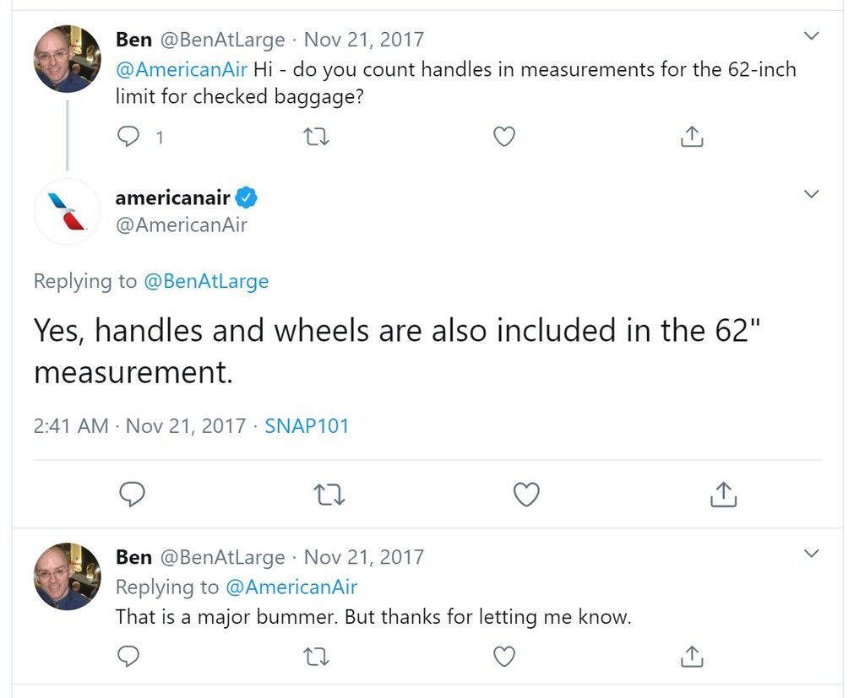Reply to Ben's first tweet about handles
The image size is (865, 698).
tap(128, 136)
